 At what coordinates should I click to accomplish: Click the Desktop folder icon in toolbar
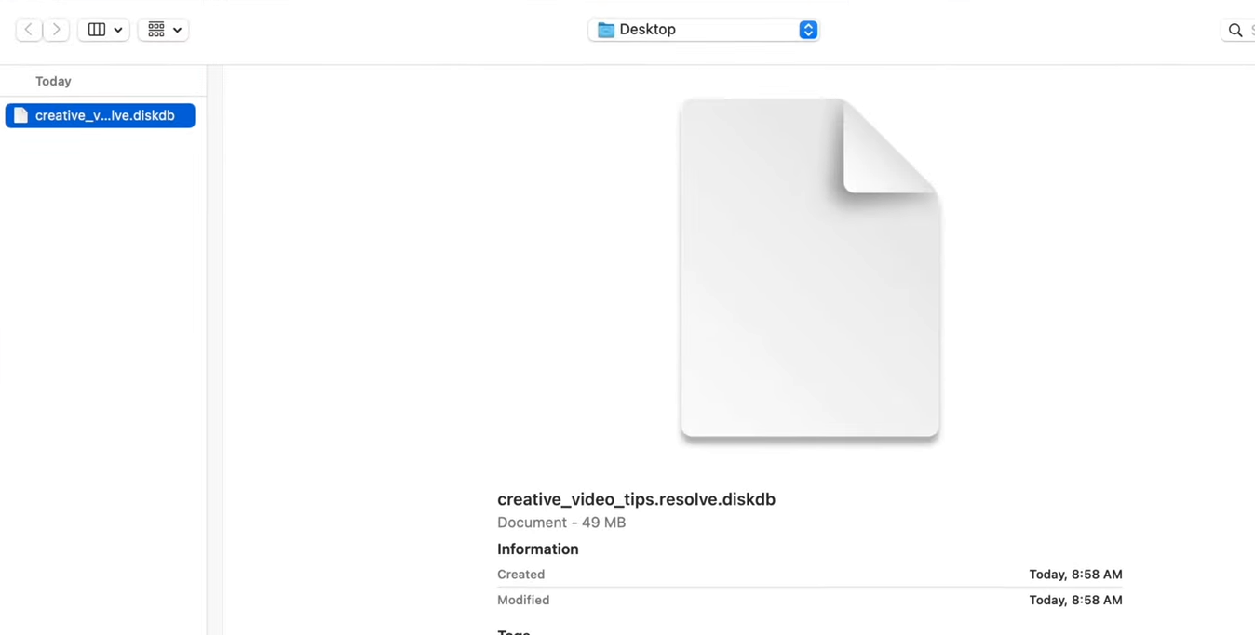(x=606, y=30)
